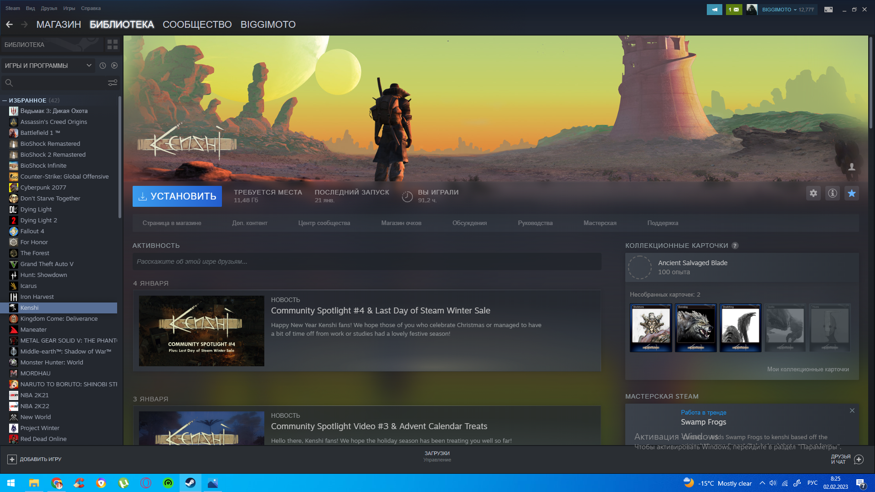Expand the Games and Software dropdown
875x492 pixels.
pyautogui.click(x=48, y=66)
